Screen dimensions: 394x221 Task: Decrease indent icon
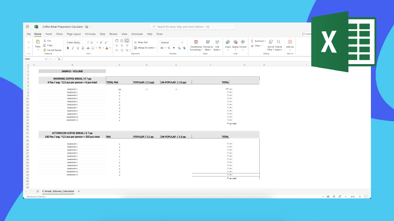(x=117, y=50)
